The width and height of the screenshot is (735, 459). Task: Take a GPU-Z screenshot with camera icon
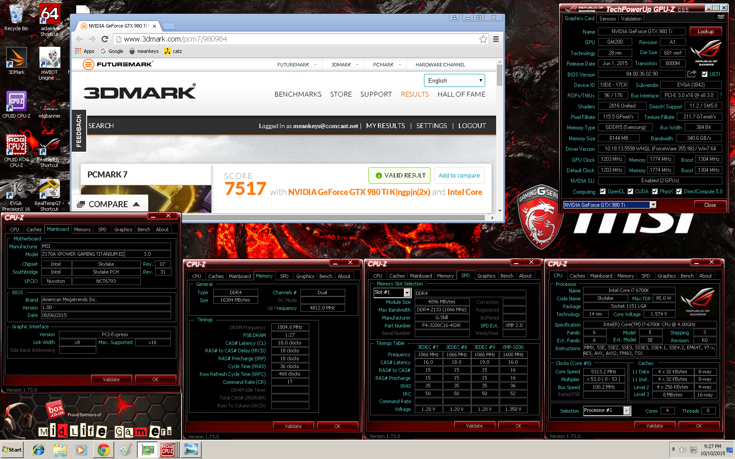[x=720, y=17]
